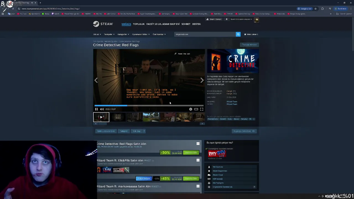Mute the trailer with the speaker icon

point(102,109)
